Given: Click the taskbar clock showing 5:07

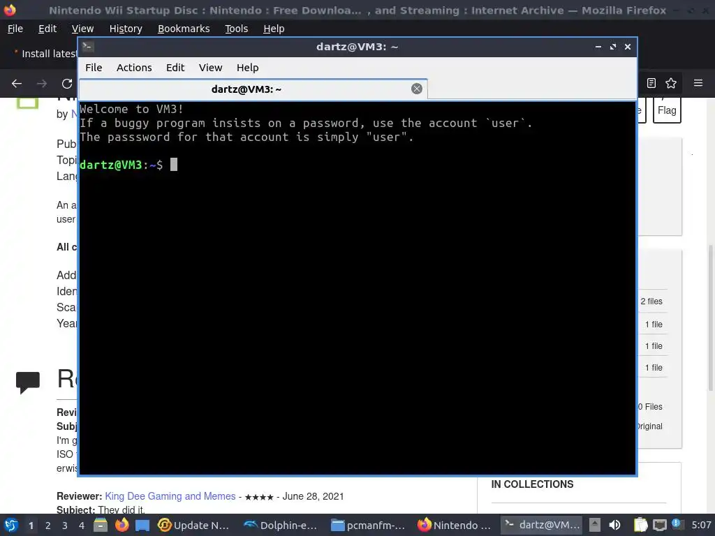Looking at the screenshot, I should click(701, 525).
